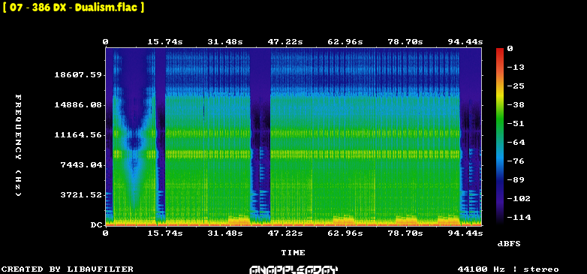Click the -51 level on color legend
Image resolution: width=587 pixels, height=274 pixels.
tap(516, 124)
